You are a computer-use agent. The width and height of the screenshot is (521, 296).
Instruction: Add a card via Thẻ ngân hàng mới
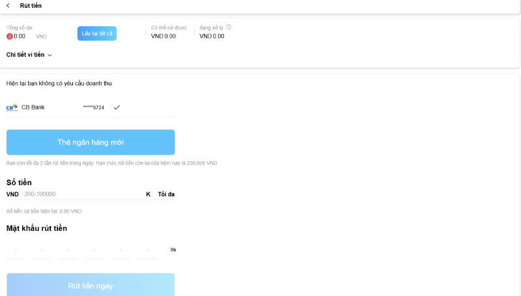91,142
